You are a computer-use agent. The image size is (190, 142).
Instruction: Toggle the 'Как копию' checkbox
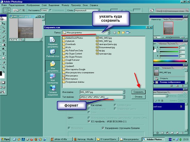pos(89,105)
